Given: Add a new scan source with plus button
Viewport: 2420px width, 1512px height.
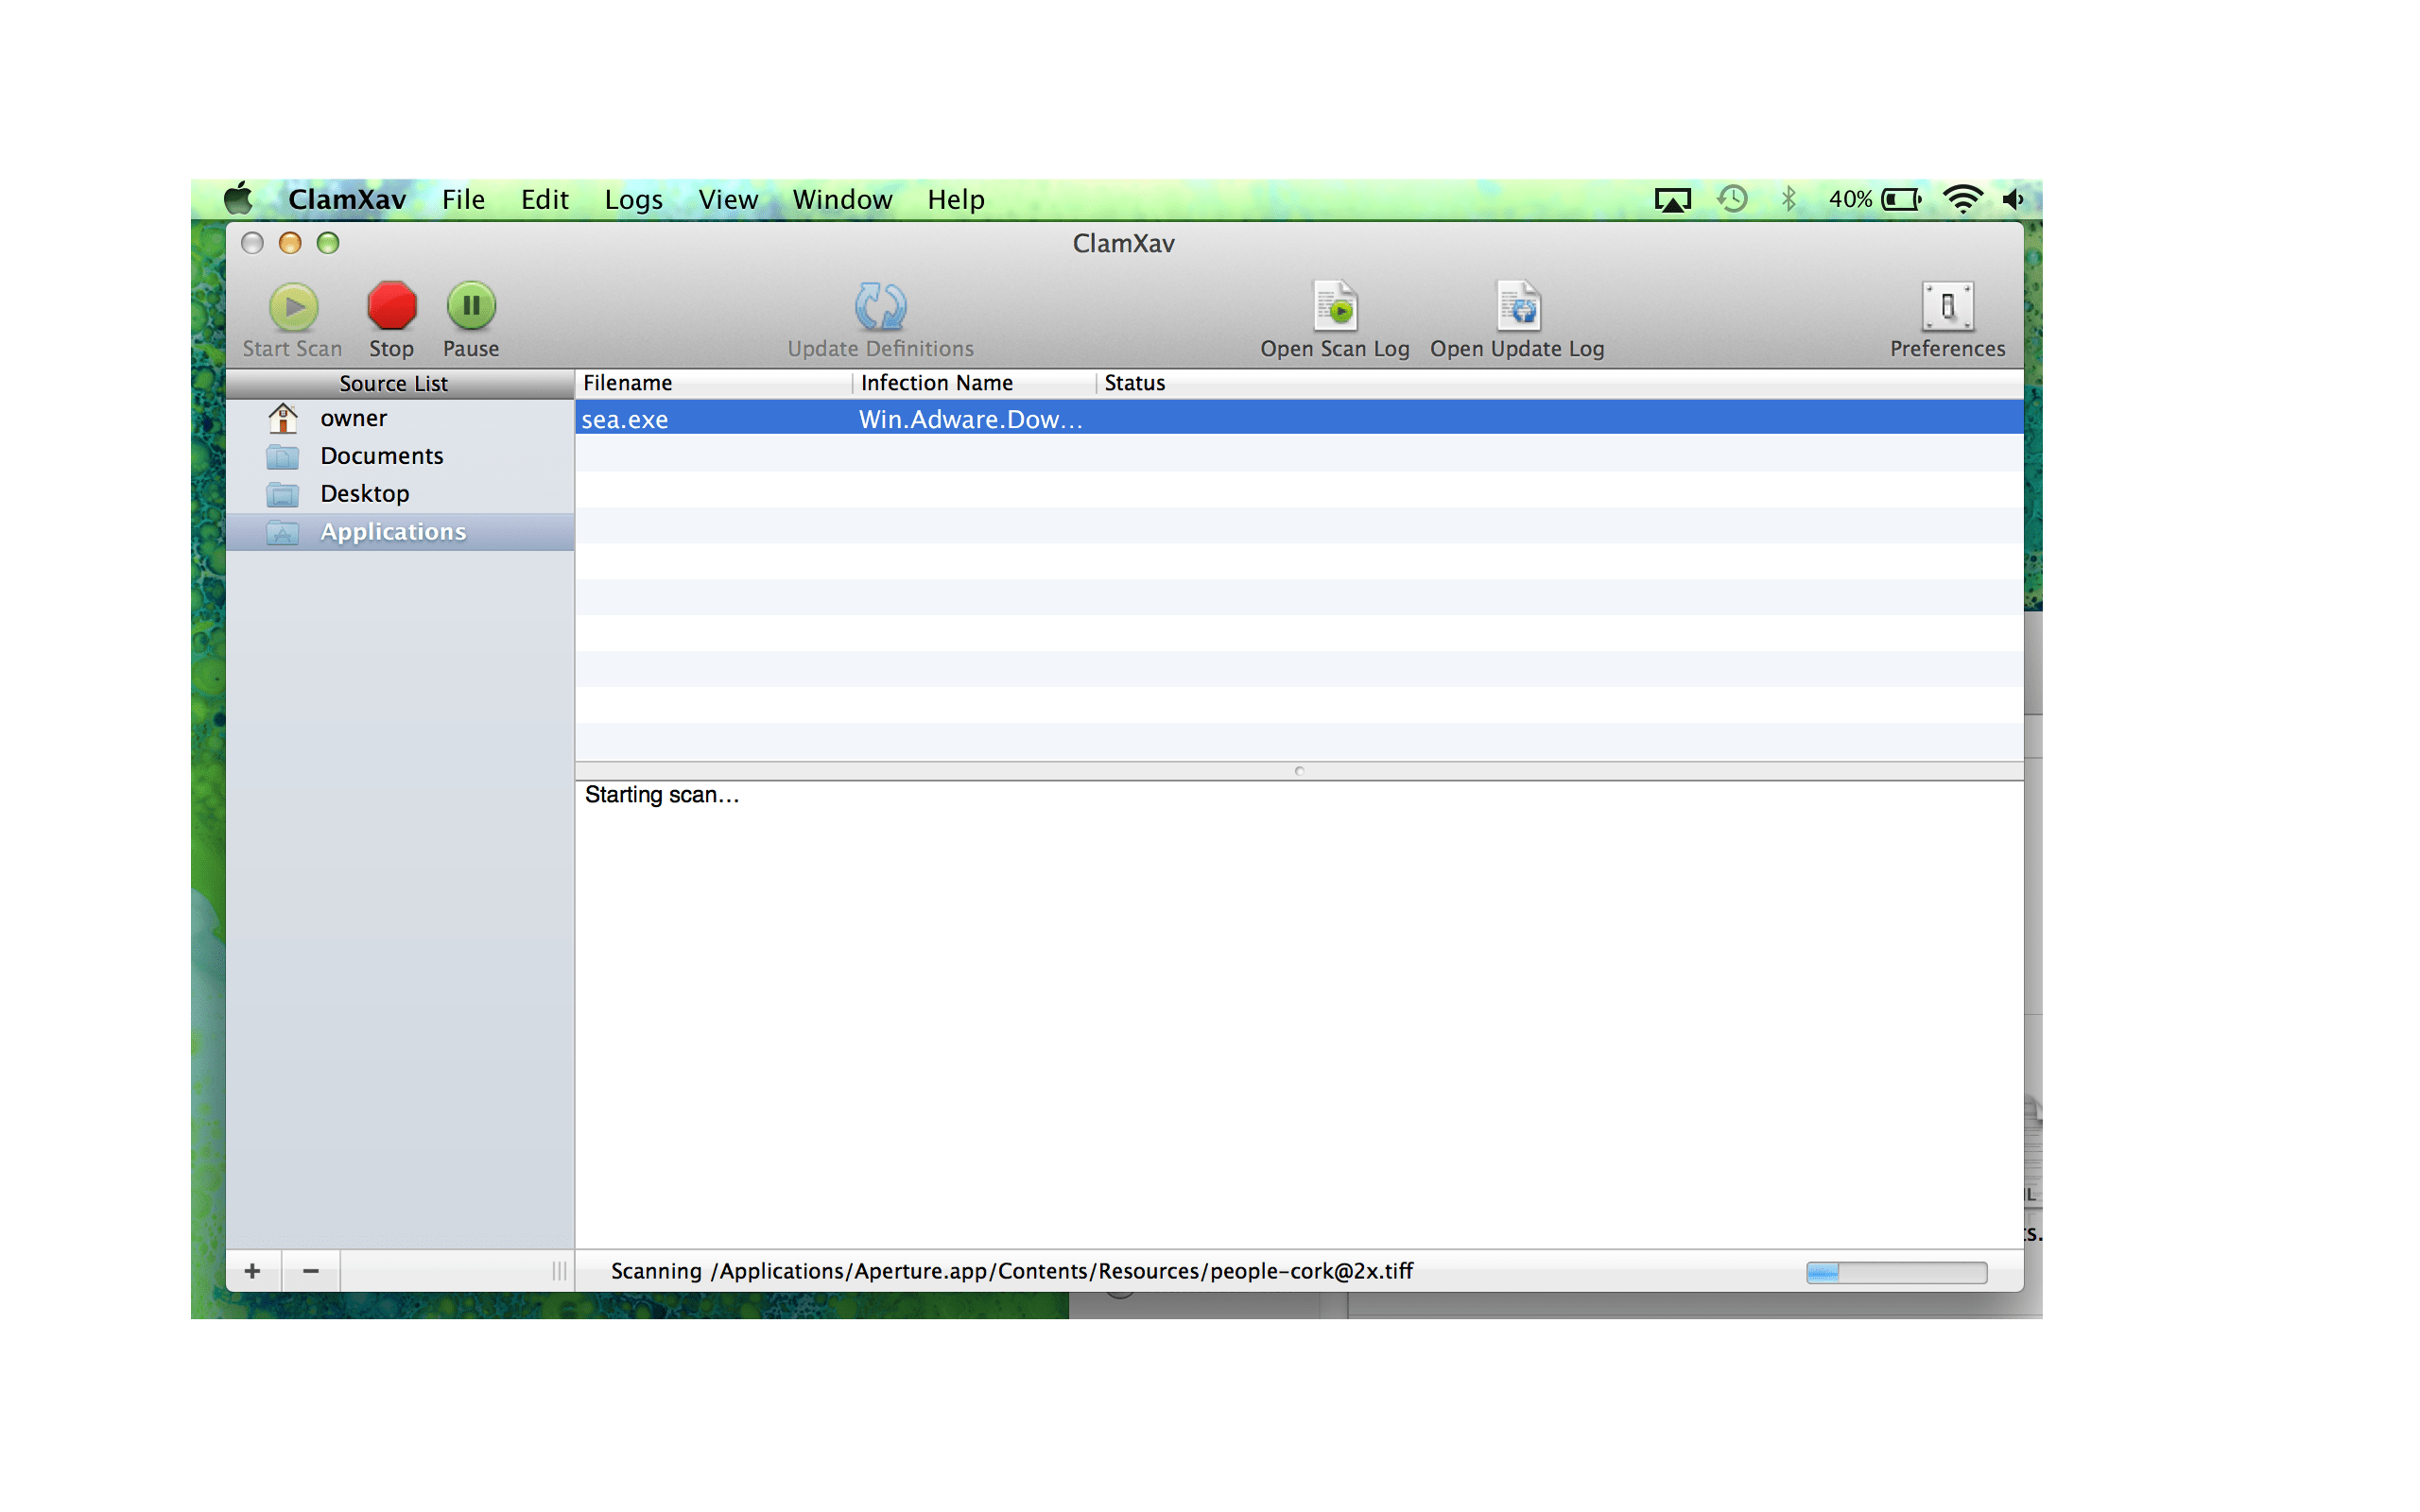Looking at the screenshot, I should click(x=253, y=1271).
